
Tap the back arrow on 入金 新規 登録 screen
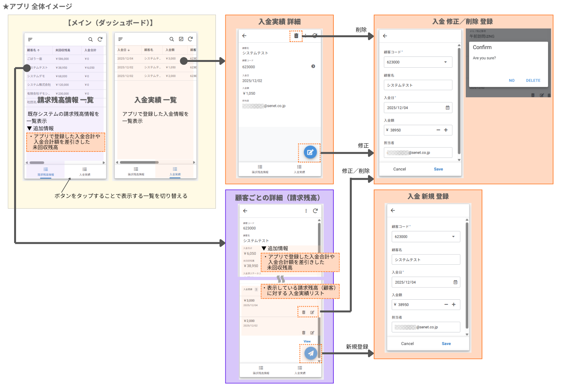tap(393, 210)
